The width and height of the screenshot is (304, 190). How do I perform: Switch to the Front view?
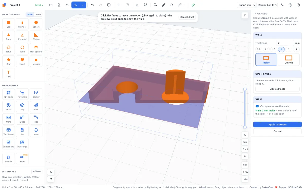point(245,149)
